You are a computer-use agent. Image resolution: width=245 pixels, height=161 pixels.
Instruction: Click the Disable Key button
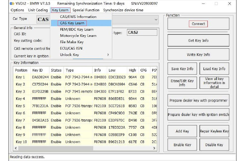(214, 145)
